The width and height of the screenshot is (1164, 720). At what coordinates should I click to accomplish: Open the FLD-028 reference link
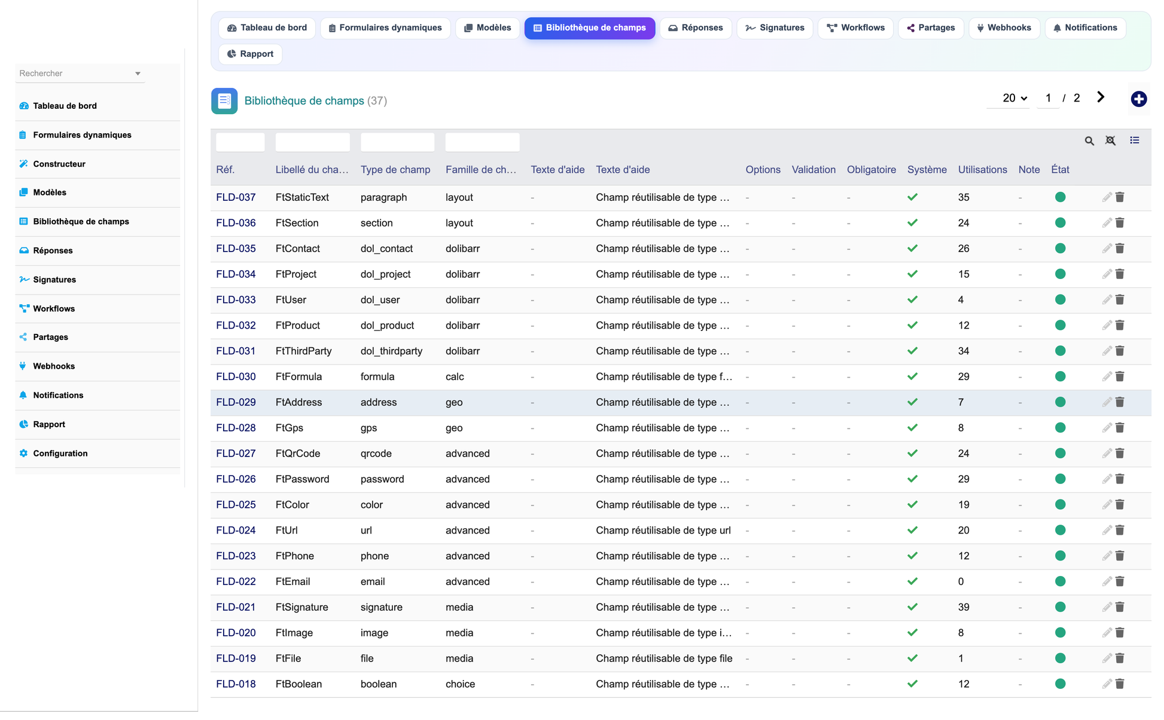(x=236, y=428)
